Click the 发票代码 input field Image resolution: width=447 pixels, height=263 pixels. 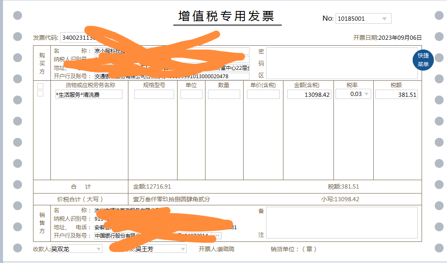(x=88, y=38)
